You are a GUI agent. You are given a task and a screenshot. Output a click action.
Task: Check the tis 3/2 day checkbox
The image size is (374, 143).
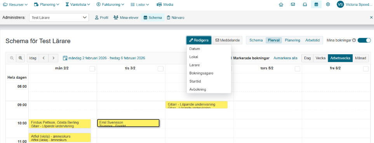[x=160, y=69]
